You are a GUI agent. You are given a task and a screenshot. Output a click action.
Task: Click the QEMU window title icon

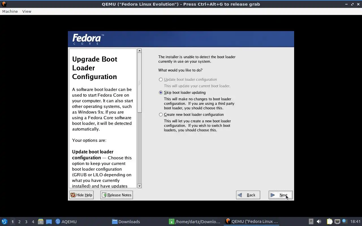pos(4,4)
